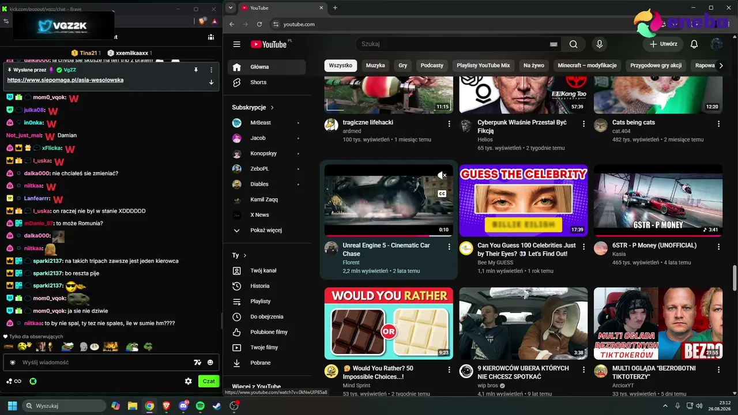Open the Guess the Celebrity video thumbnail
Viewport: 738px width, 415px height.
[x=524, y=201]
